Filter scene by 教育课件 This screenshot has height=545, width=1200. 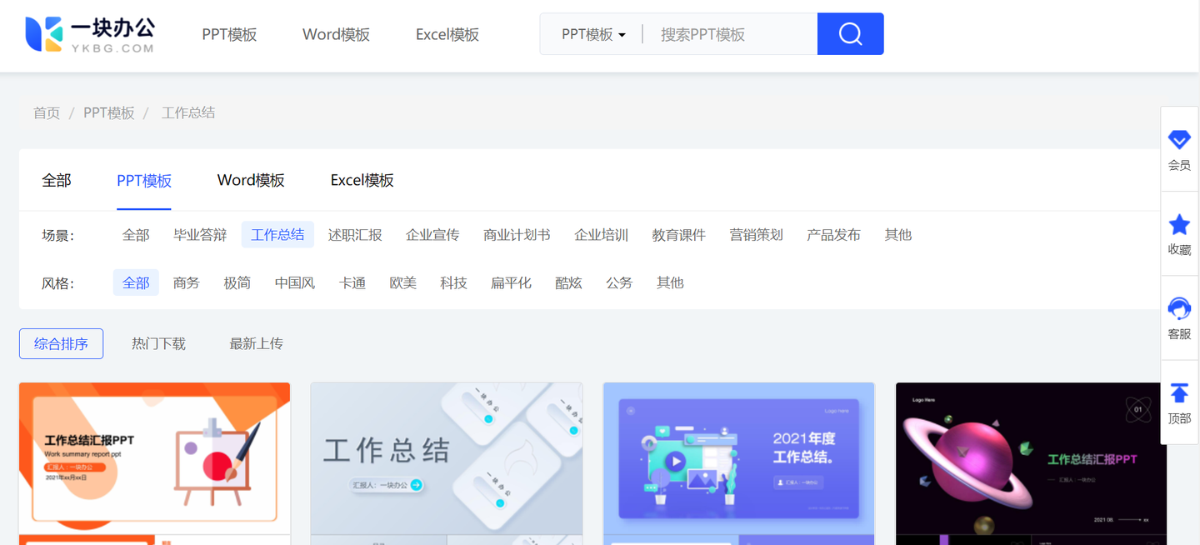coord(678,235)
